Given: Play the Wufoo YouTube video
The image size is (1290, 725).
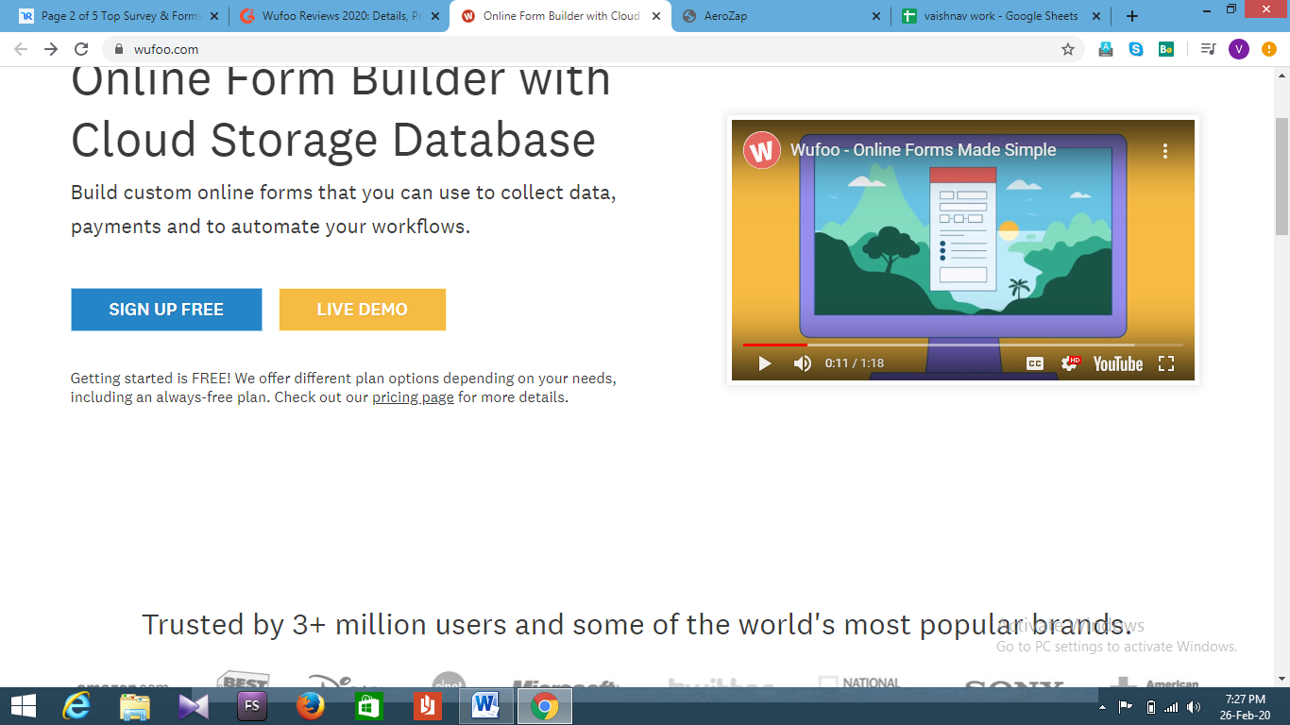Looking at the screenshot, I should [x=765, y=363].
